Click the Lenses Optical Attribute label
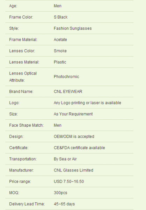This screenshot has width=146, height=210. tap(23, 77)
